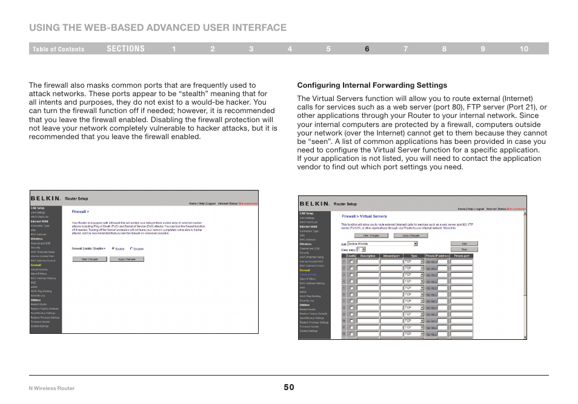578x404 pixels.
Task: Open the More Info link
Action: coord(450,228)
